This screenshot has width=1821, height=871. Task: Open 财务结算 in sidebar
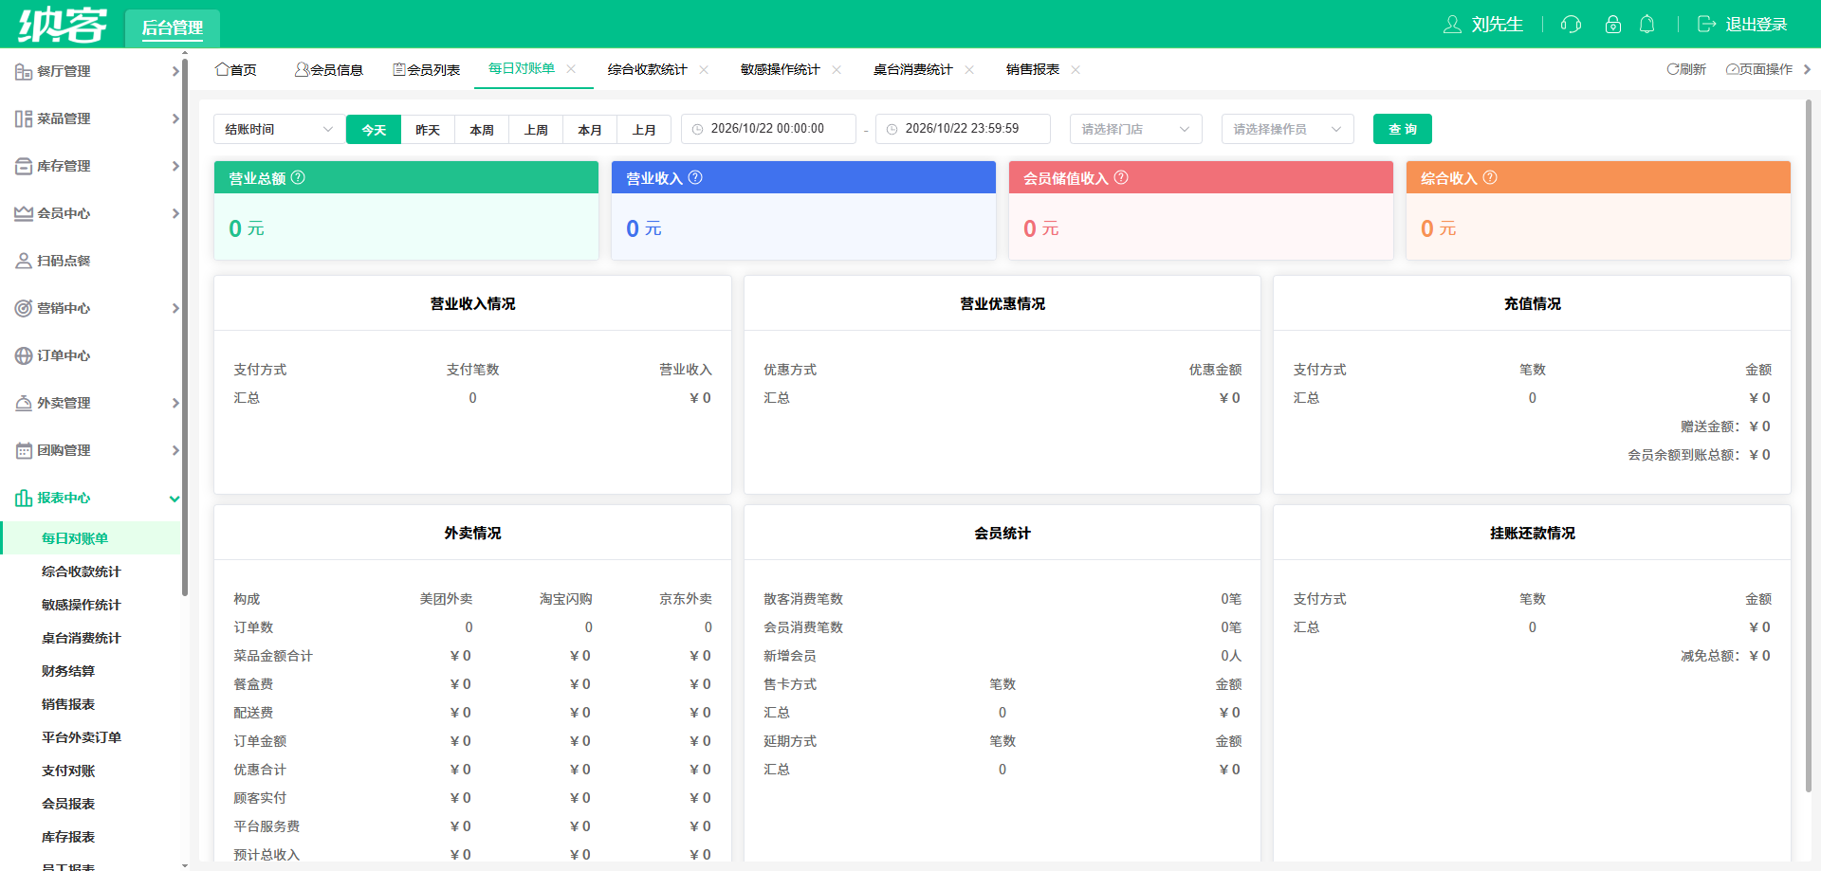click(68, 671)
